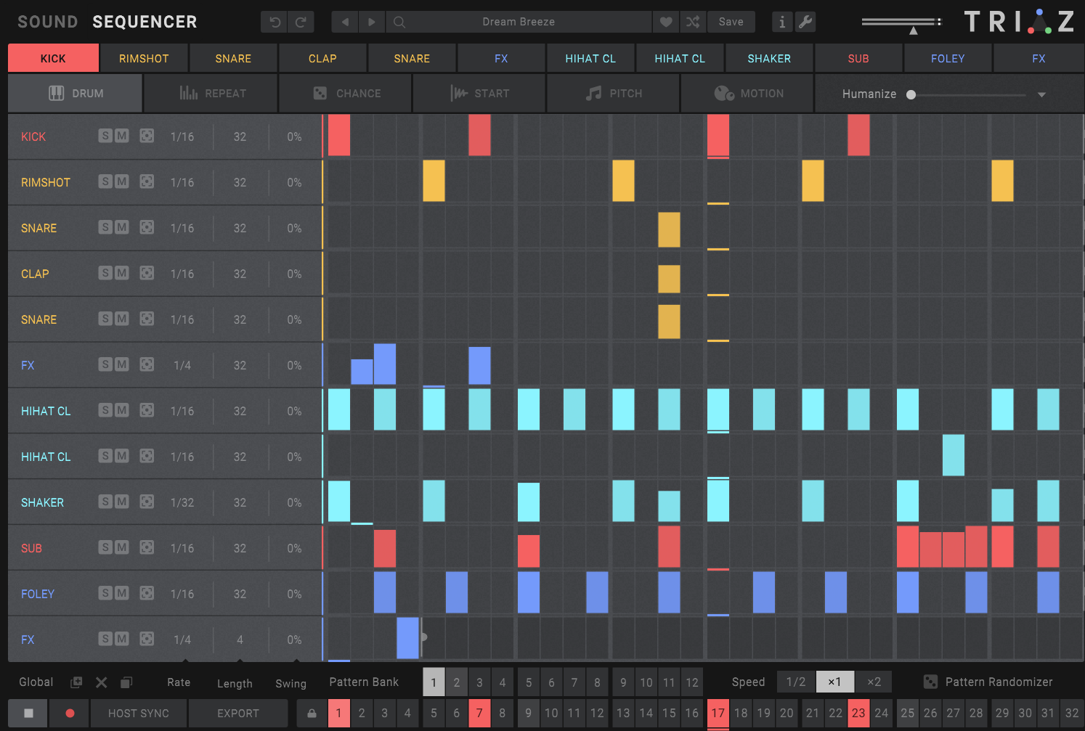Image resolution: width=1085 pixels, height=731 pixels.
Task: Click HIHAT CL second lane cyan step
Action: [x=954, y=455]
